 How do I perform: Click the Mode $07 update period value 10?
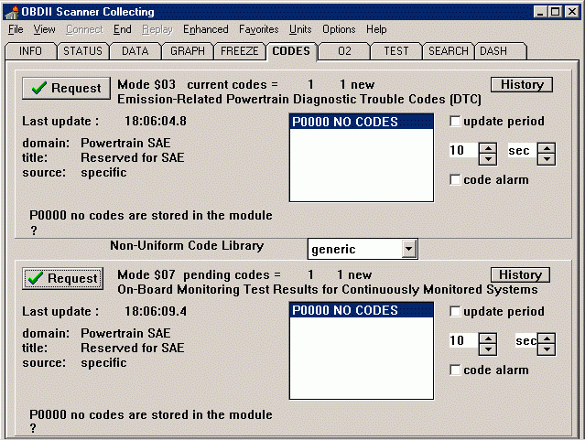463,340
